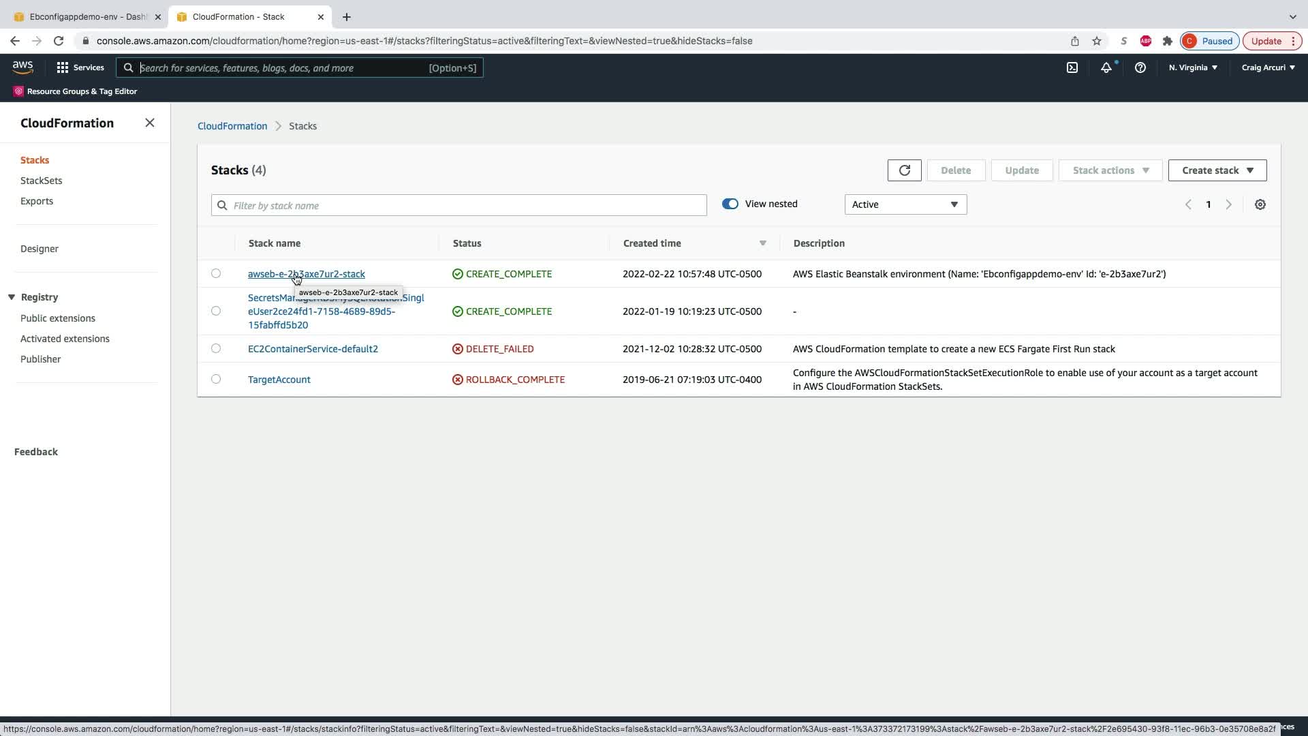Select radio button for EC2ContainerService-default2 stack
The width and height of the screenshot is (1308, 736).
click(216, 348)
